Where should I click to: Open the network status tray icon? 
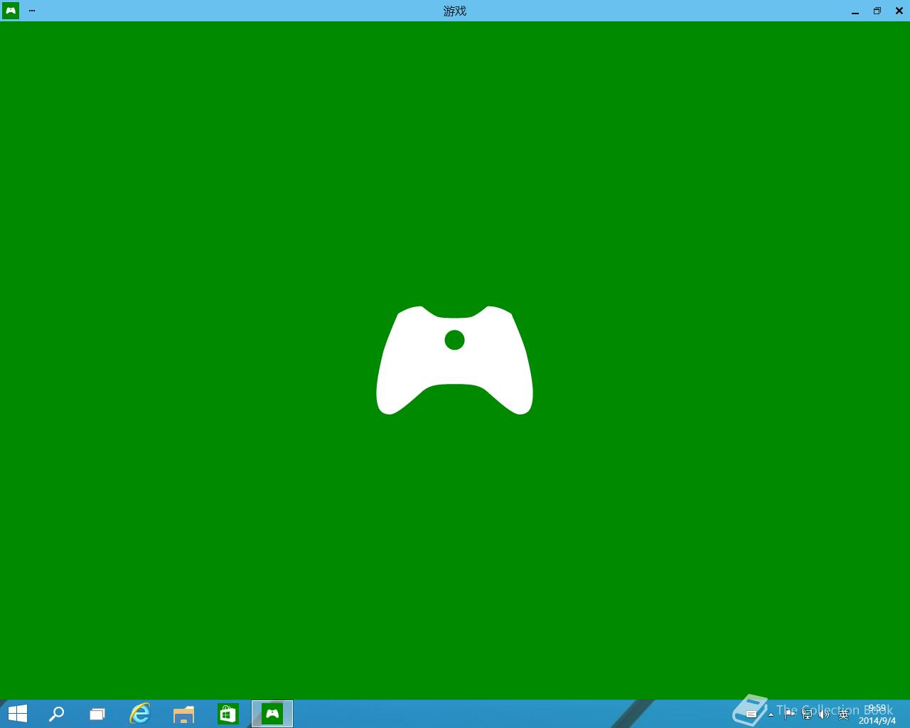click(x=807, y=714)
